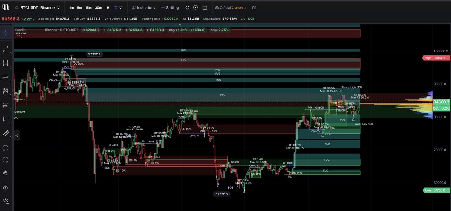451x211 pixels.
Task: Switch to the 1H timeframe
Action: coord(107,8)
